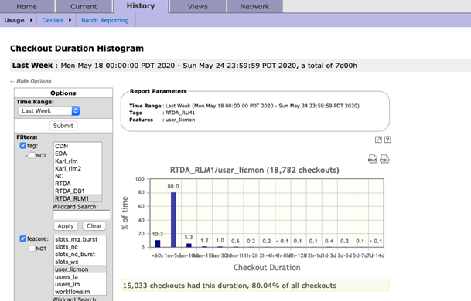This screenshot has width=471, height=301.
Task: Enable the NOT checkbox under feature
Action: coord(32,249)
